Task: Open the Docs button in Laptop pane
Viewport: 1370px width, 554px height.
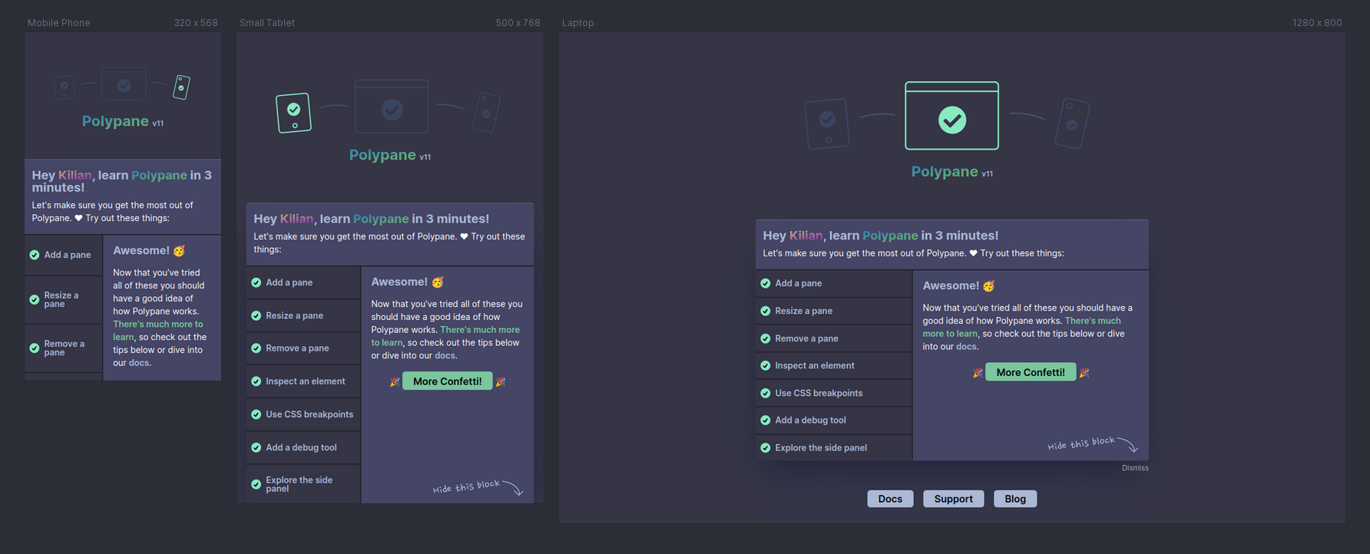Action: 890,499
